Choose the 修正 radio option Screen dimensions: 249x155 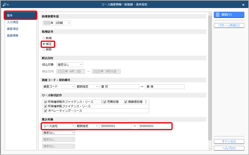point(44,44)
